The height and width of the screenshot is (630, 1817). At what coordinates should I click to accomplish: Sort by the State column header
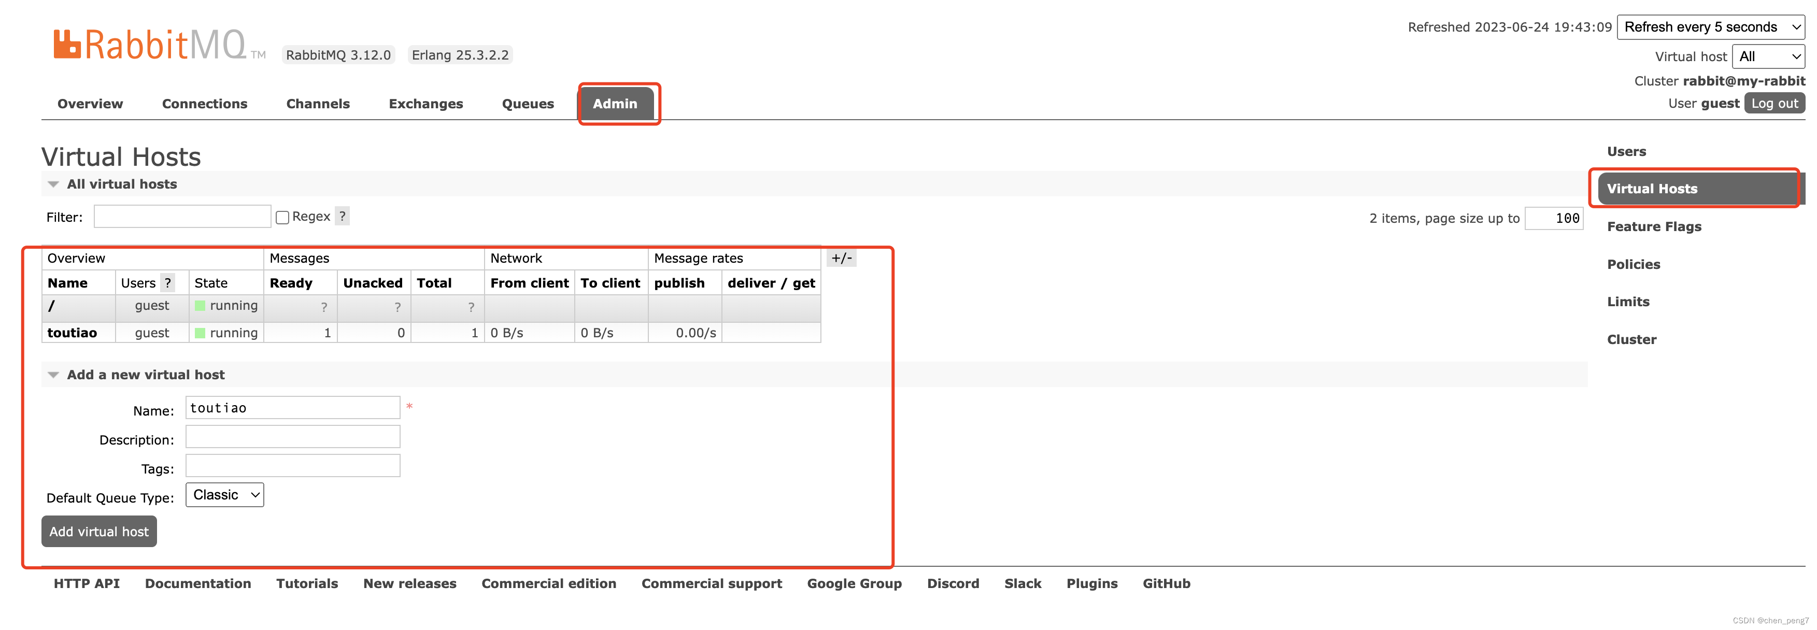(211, 283)
